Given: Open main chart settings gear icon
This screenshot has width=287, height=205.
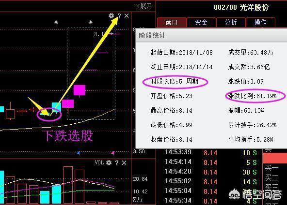Looking at the screenshot, I should tap(111, 16).
